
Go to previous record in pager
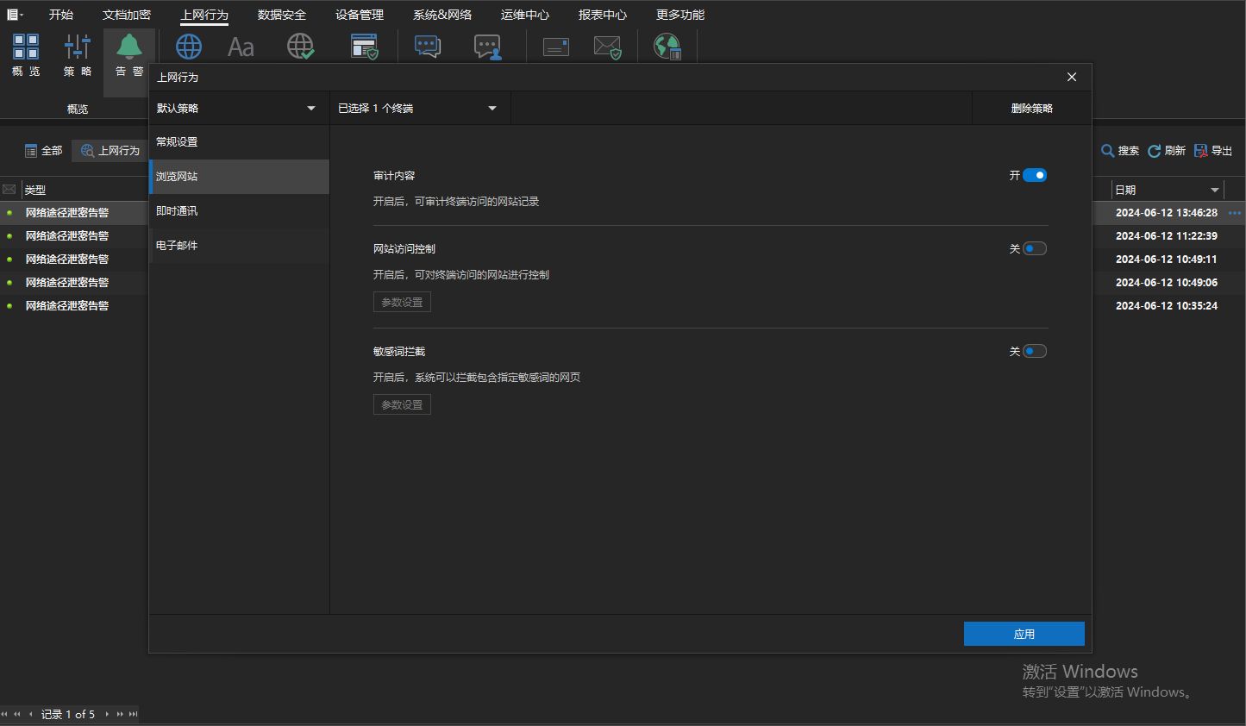(x=31, y=714)
